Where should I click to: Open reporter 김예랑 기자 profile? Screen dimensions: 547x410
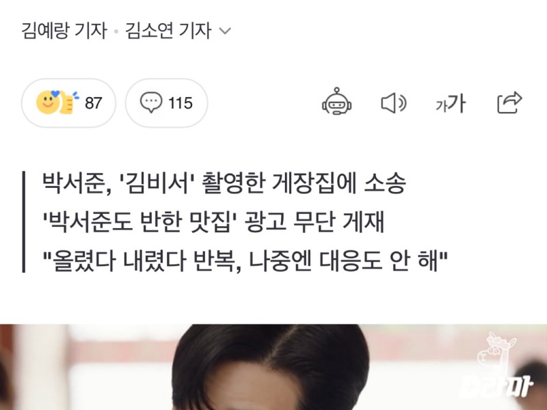[x=64, y=31]
